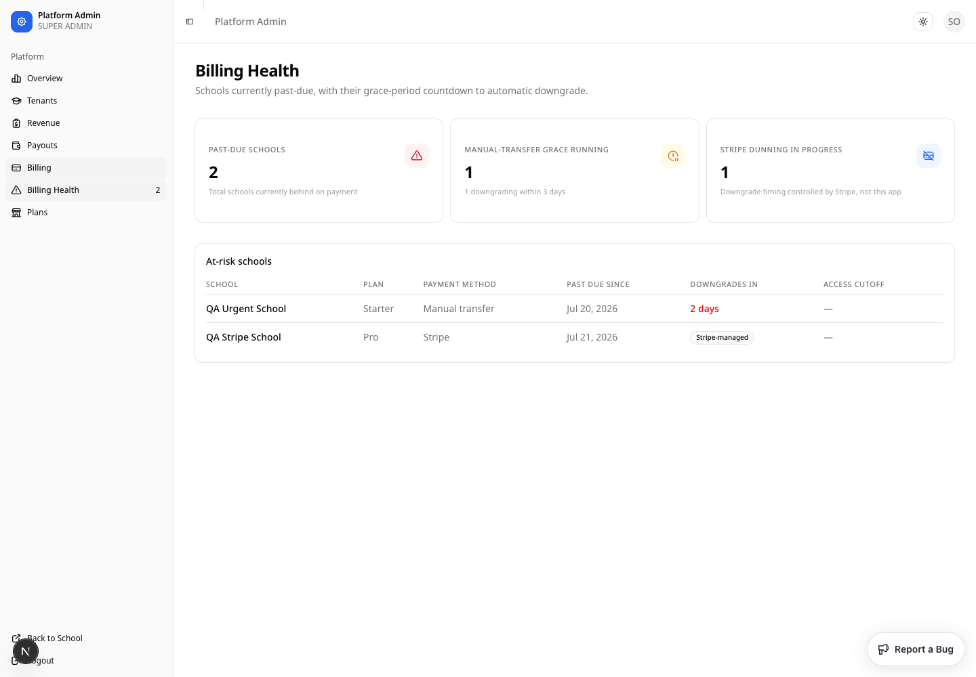Viewport: 976px width, 677px height.
Task: Open the Revenue section
Action: point(86,123)
